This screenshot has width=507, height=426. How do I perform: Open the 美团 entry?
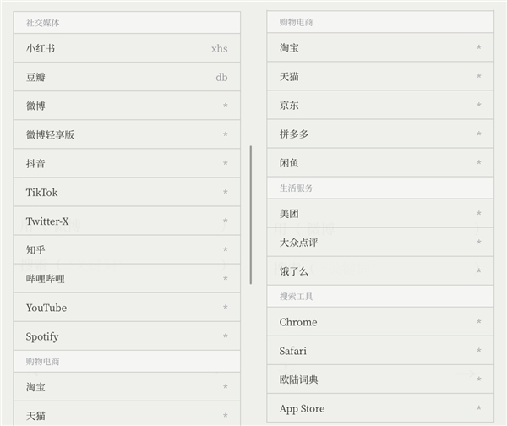click(x=289, y=214)
